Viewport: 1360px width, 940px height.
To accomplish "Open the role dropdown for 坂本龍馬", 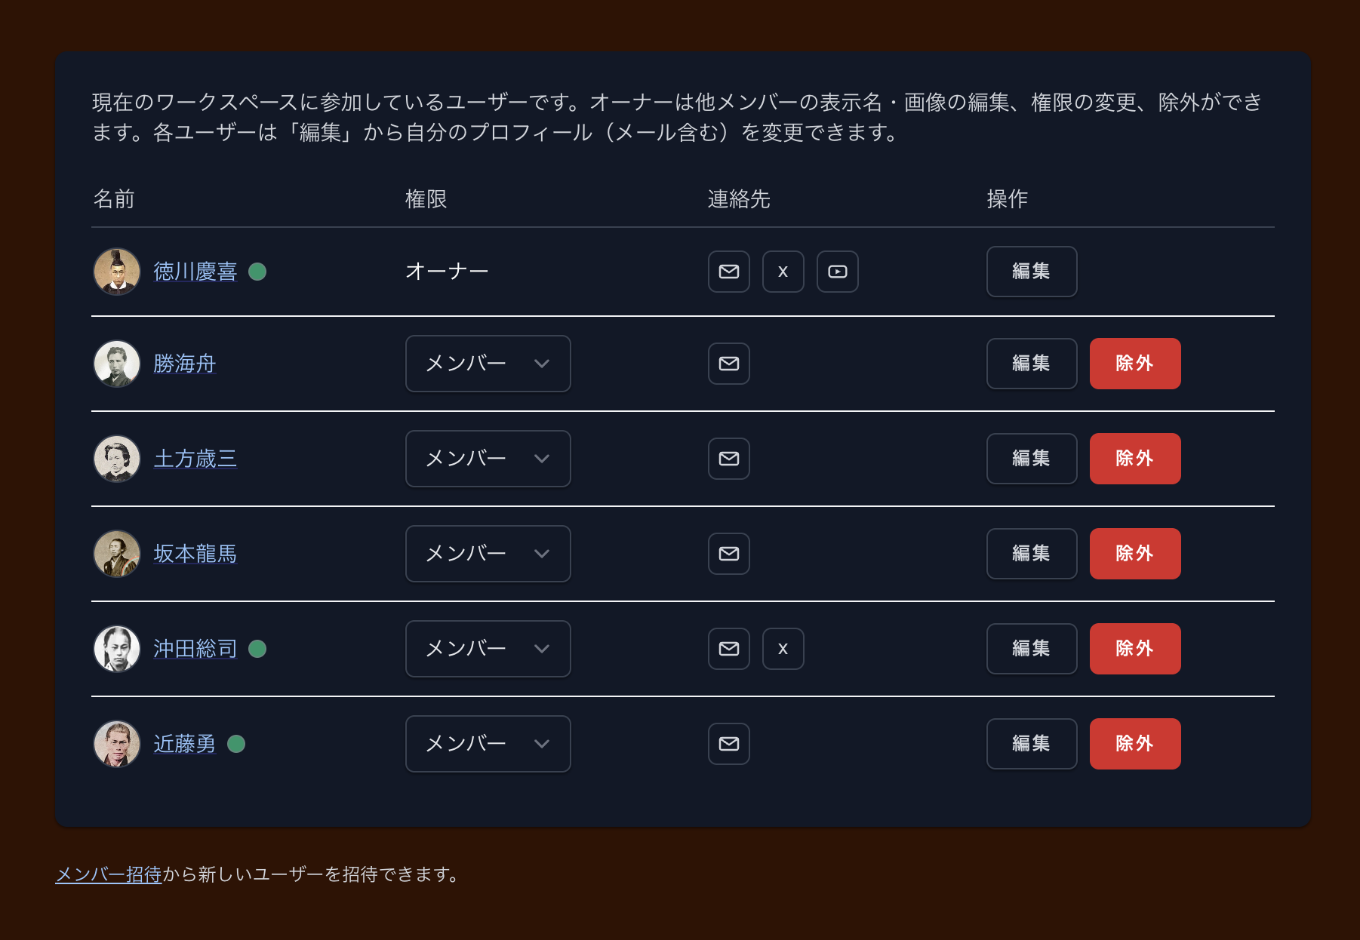I will [488, 554].
